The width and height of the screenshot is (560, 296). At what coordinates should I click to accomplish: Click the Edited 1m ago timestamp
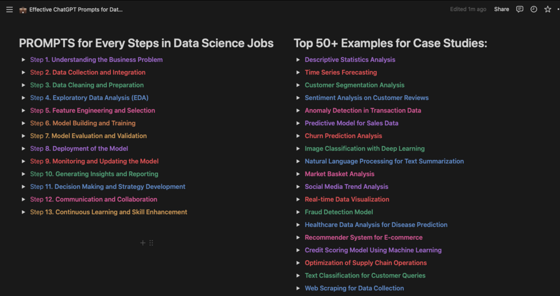pos(468,9)
